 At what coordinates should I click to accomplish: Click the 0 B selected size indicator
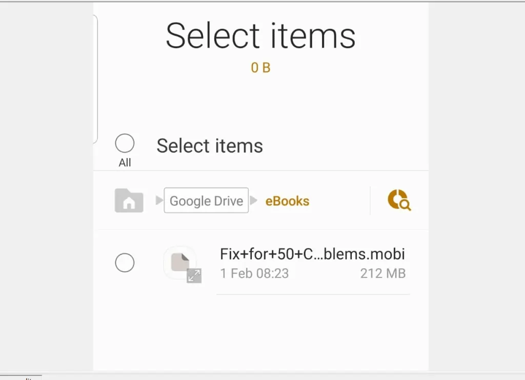click(260, 68)
